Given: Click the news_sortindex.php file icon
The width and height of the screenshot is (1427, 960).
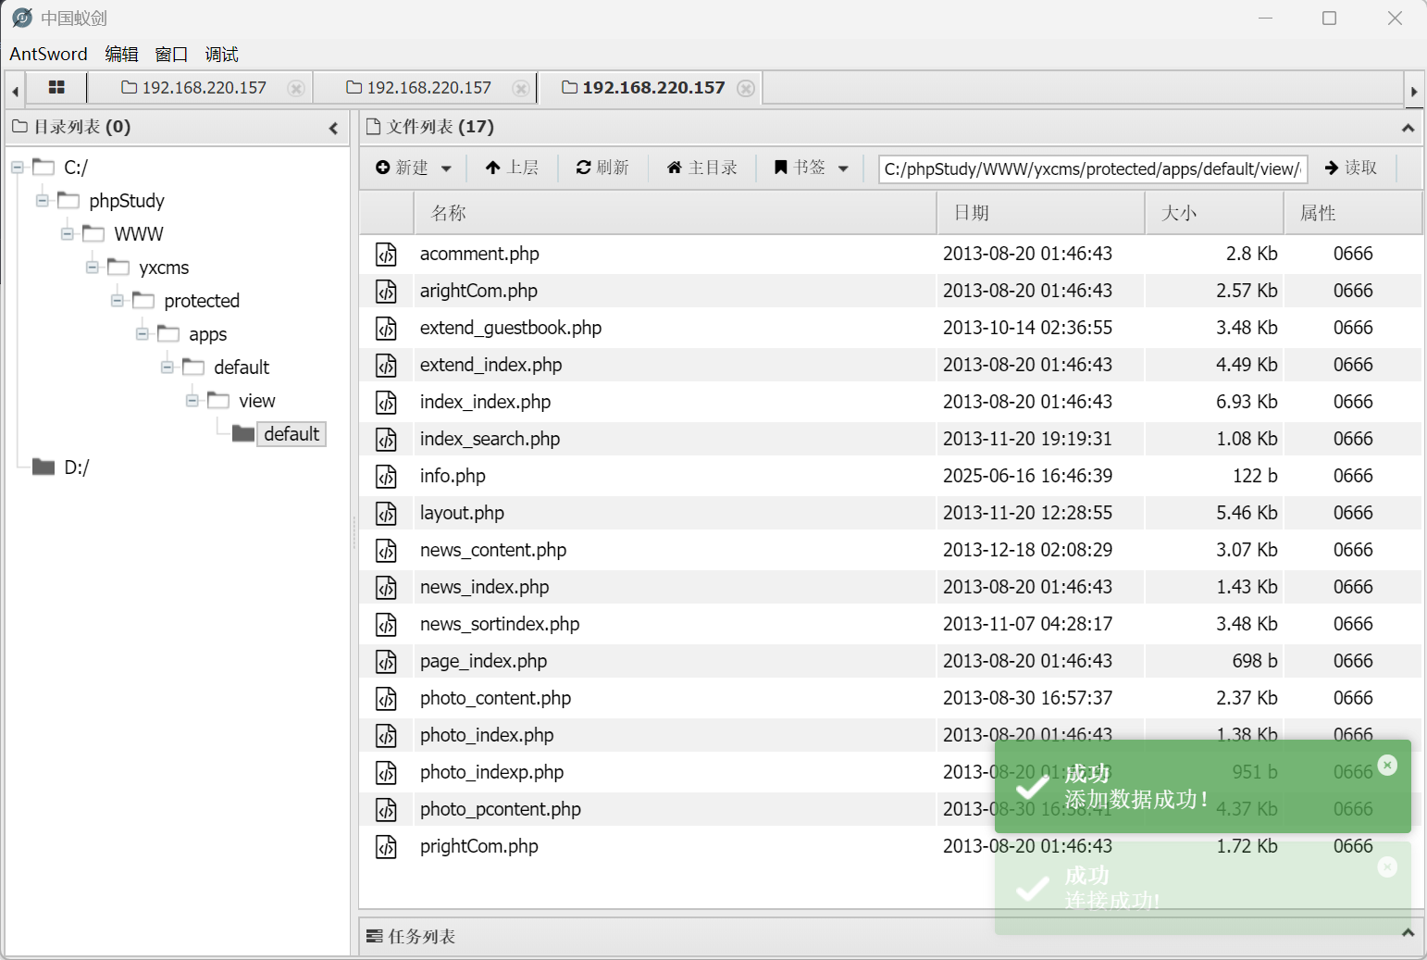Looking at the screenshot, I should [x=386, y=624].
